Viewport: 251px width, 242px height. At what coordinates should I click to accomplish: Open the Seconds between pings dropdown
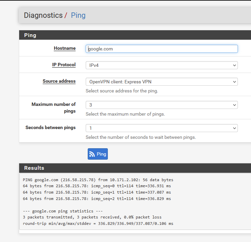162,128
